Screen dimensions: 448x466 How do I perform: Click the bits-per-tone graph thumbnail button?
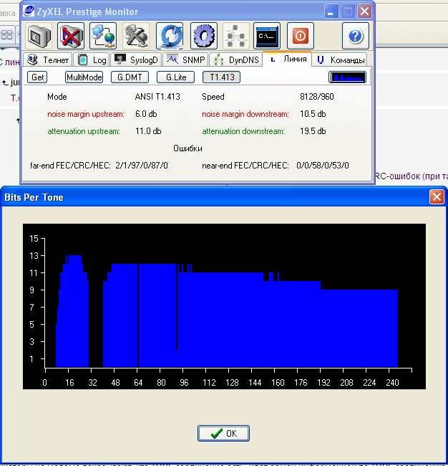[348, 77]
